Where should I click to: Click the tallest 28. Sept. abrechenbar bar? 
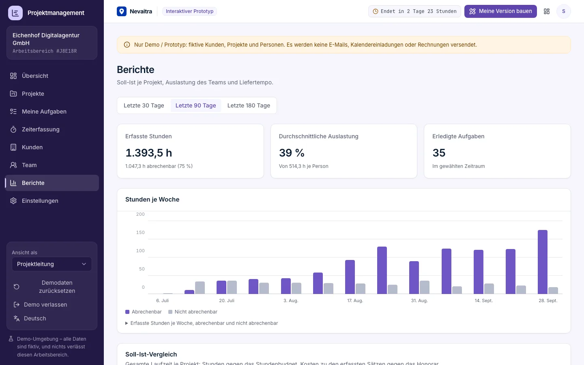point(543,262)
